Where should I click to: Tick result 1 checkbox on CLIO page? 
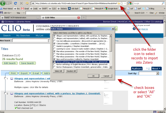coord(5,78)
